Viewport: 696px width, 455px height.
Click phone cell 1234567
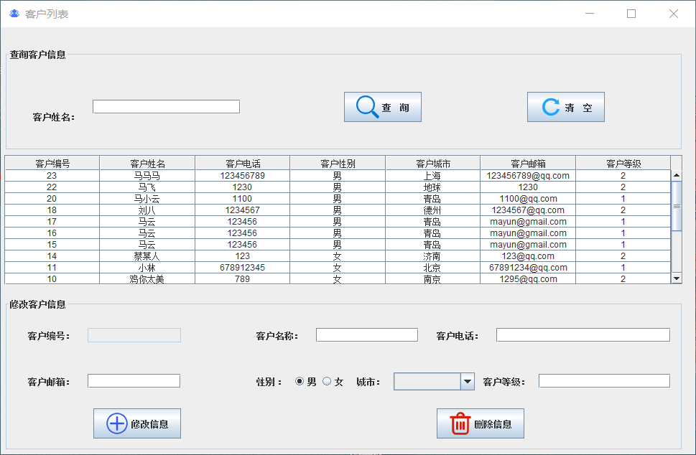tap(242, 210)
